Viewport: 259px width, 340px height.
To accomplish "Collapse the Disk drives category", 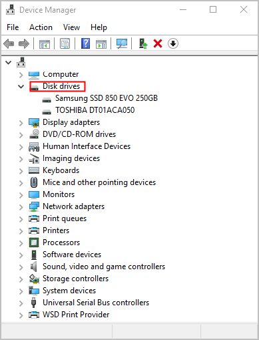I will [x=21, y=86].
